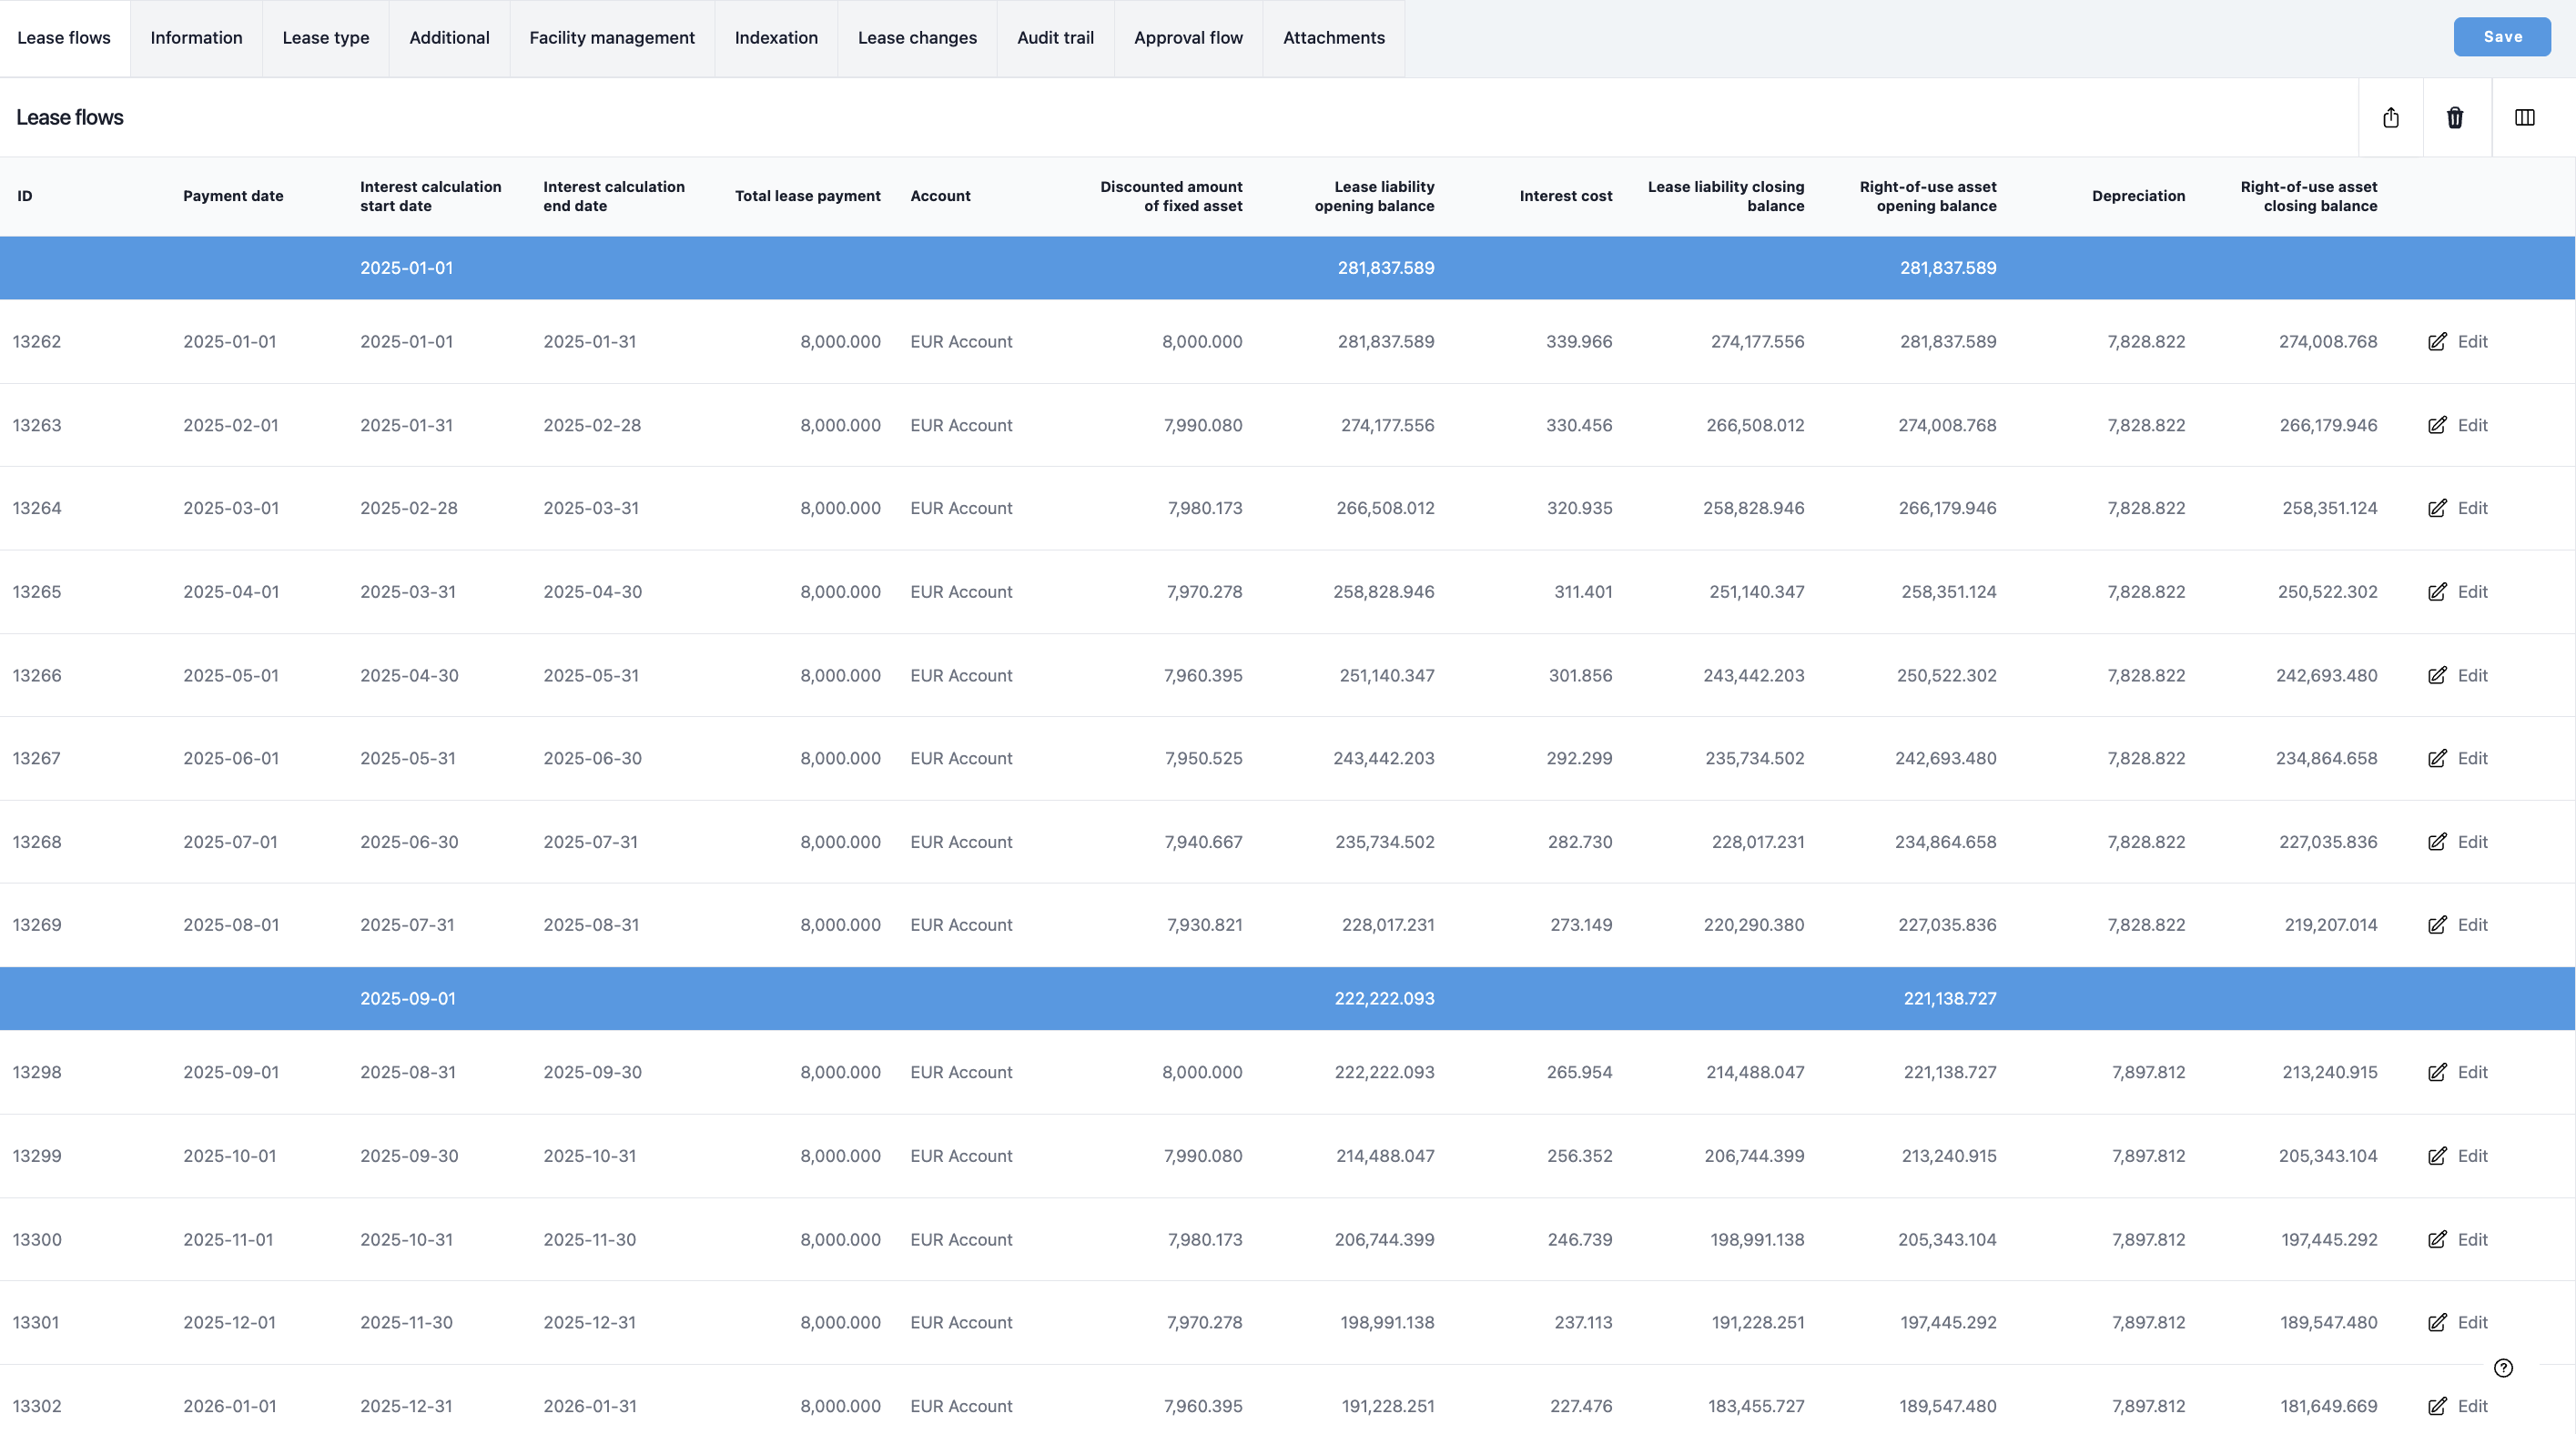Click the export/share icon in Lease flows header

(2390, 118)
